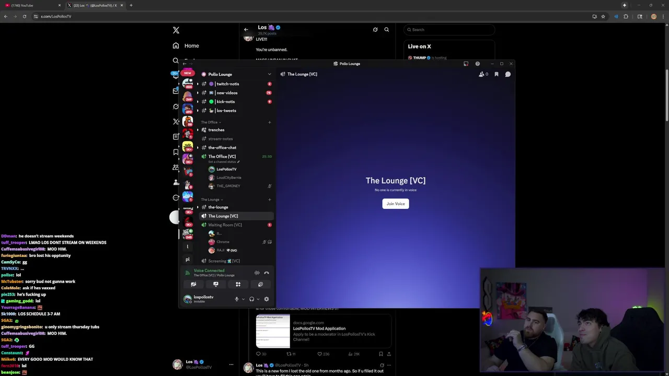Viewport: 669px width, 376px height.
Task: Start screen share in Discord voice panel
Action: (x=216, y=284)
